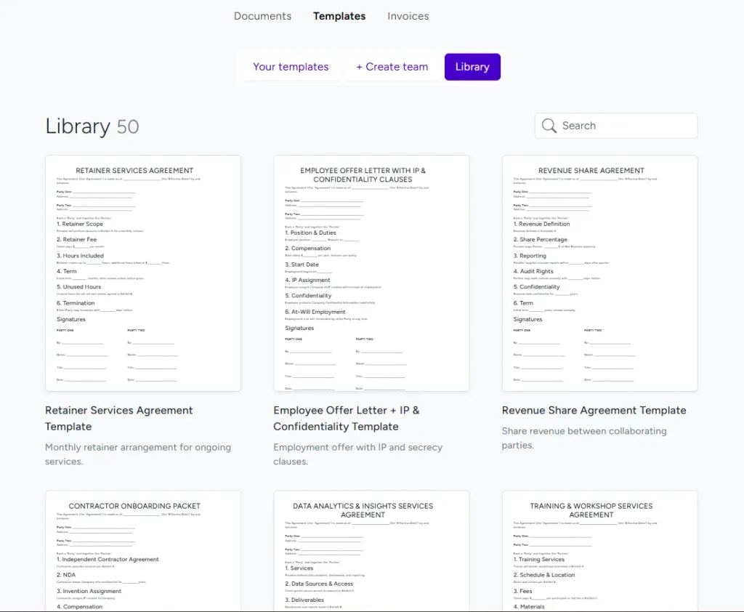Select the Library button

point(472,67)
